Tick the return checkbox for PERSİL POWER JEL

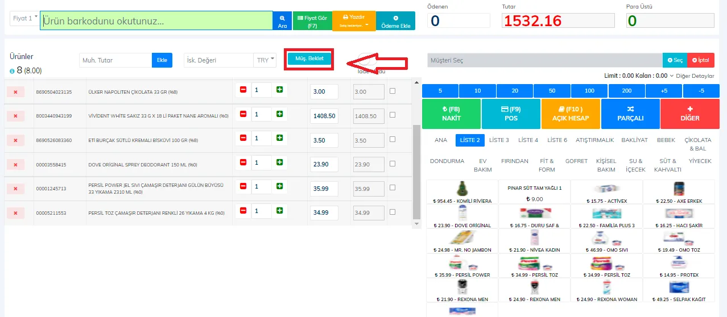[x=393, y=187]
